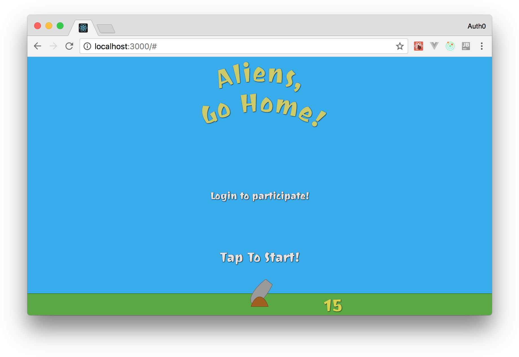Open React Developer Tools extension icon
The width and height of the screenshot is (519, 357).
pos(419,46)
